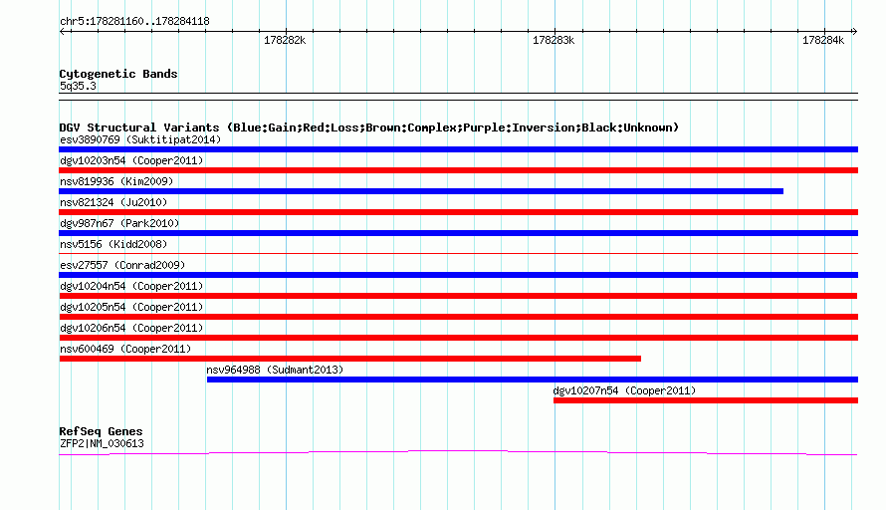Viewport: 886px width, 510px height.
Task: Click the 178284k ruler tick label
Action: coord(823,40)
